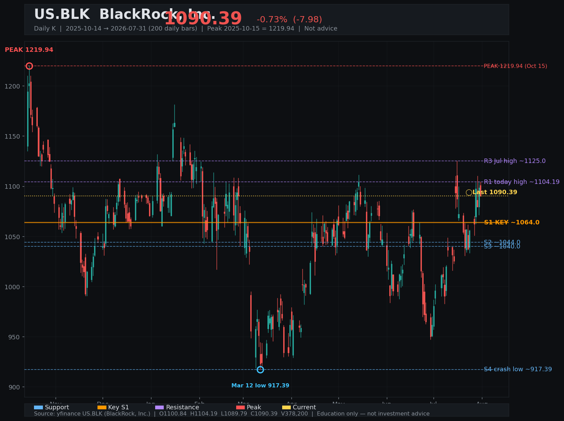This screenshot has height=421, width=564.
Task: Click the S2 ~1044.0 support label
Action: pos(502,242)
